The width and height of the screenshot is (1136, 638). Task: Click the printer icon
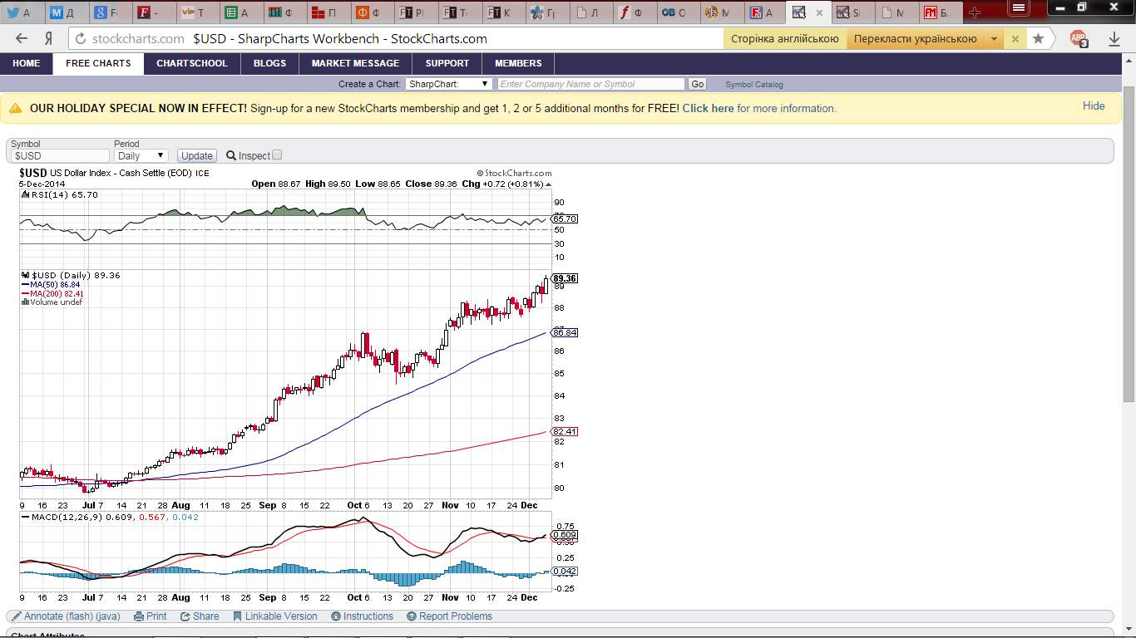click(x=139, y=616)
